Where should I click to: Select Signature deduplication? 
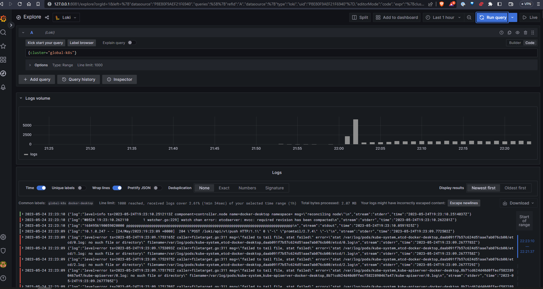point(275,188)
